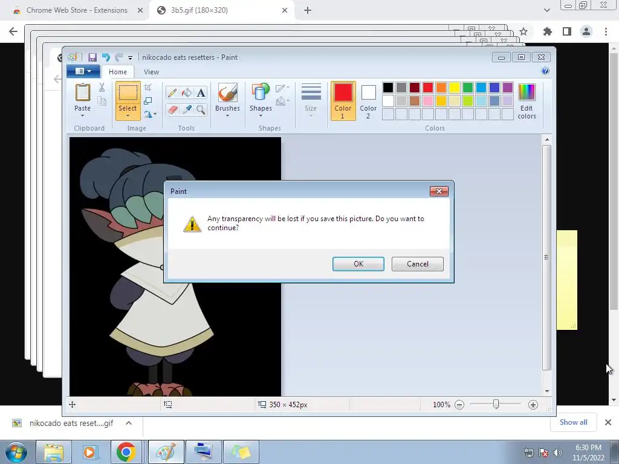Screen dimensions: 619x464
Task: Select the Magnifier tool
Action: [201, 109]
